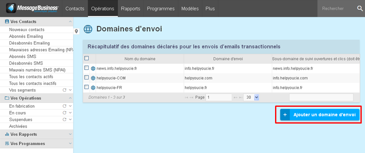Click globe icon of helpyoucie-COM row
The image size is (365, 153).
tap(93, 78)
